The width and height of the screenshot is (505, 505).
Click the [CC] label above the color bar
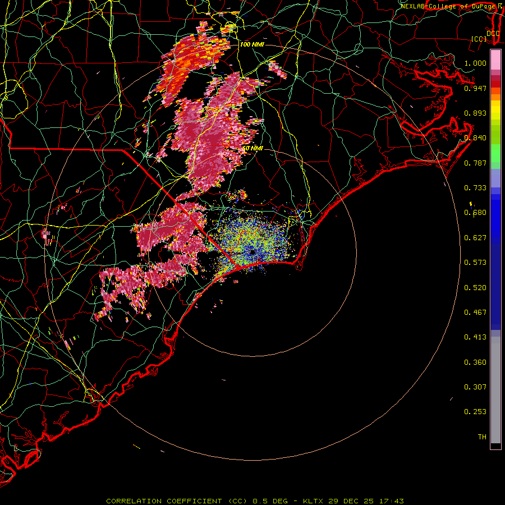click(x=479, y=39)
